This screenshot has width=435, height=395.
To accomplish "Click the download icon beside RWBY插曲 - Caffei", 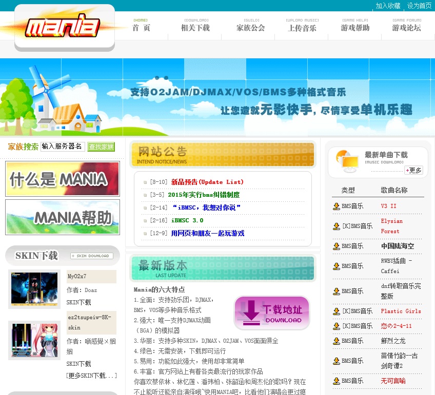I will pyautogui.click(x=336, y=266).
